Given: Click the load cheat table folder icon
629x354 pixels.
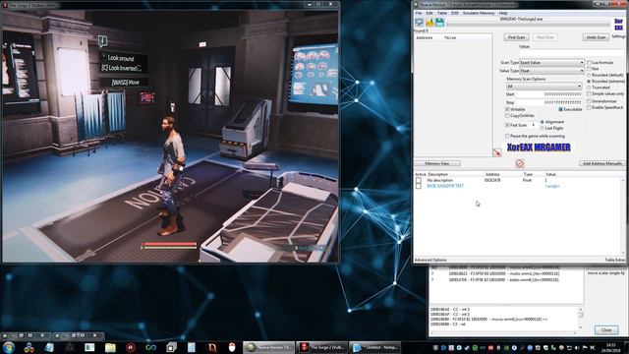Looking at the screenshot, I should click(429, 23).
